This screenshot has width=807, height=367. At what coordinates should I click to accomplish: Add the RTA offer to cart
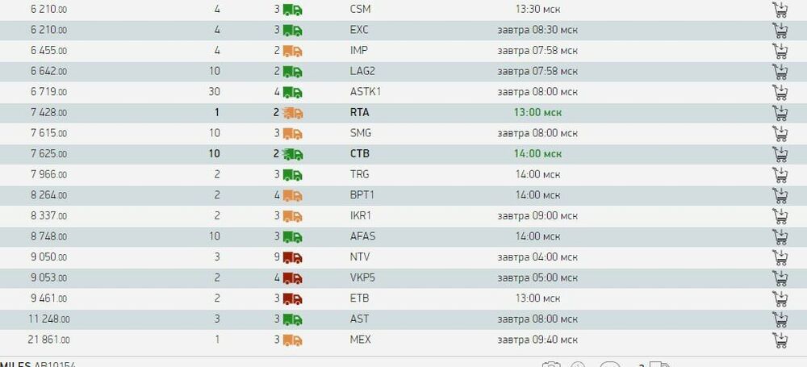click(x=780, y=113)
